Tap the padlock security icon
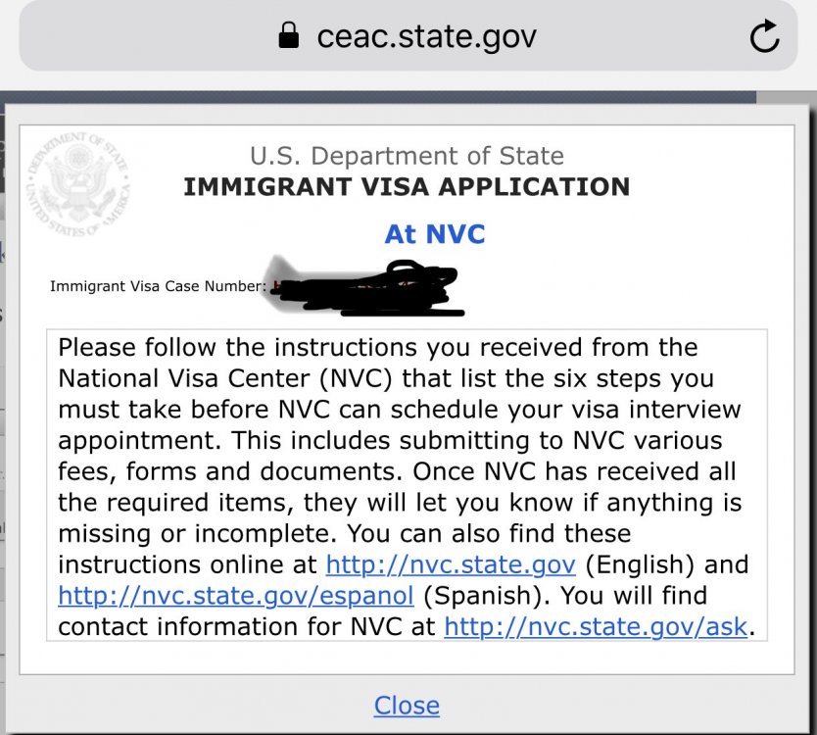 tap(289, 35)
